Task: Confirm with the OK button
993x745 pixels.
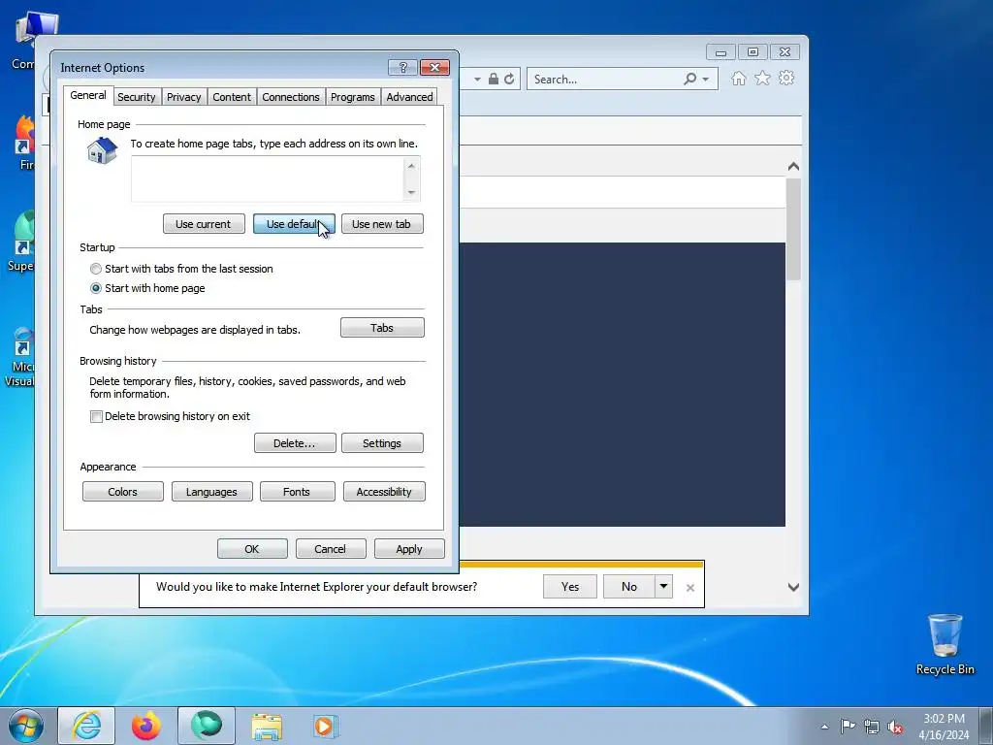Action: pos(252,549)
